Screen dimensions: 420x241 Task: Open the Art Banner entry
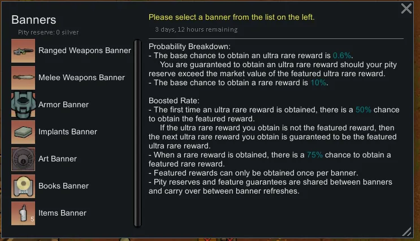click(x=58, y=159)
